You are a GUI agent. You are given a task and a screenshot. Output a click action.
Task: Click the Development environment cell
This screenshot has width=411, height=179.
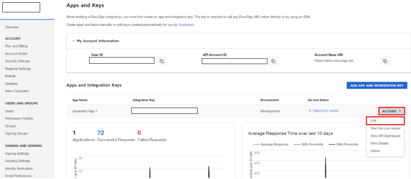(270, 111)
